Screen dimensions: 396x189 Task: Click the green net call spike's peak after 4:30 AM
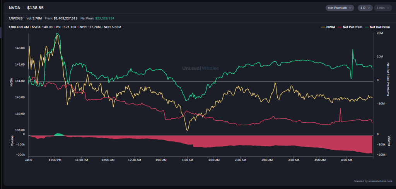point(353,50)
